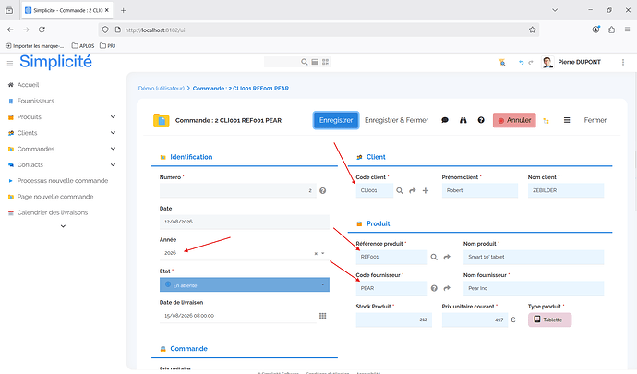
Task: Open the header grid modules icon
Action: click(x=325, y=62)
